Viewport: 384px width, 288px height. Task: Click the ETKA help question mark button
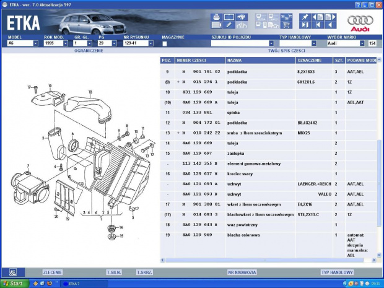pyautogui.click(x=358, y=5)
